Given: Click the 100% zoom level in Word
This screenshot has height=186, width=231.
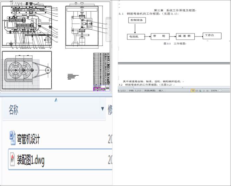Looking at the screenshot, I should tap(214, 91).
